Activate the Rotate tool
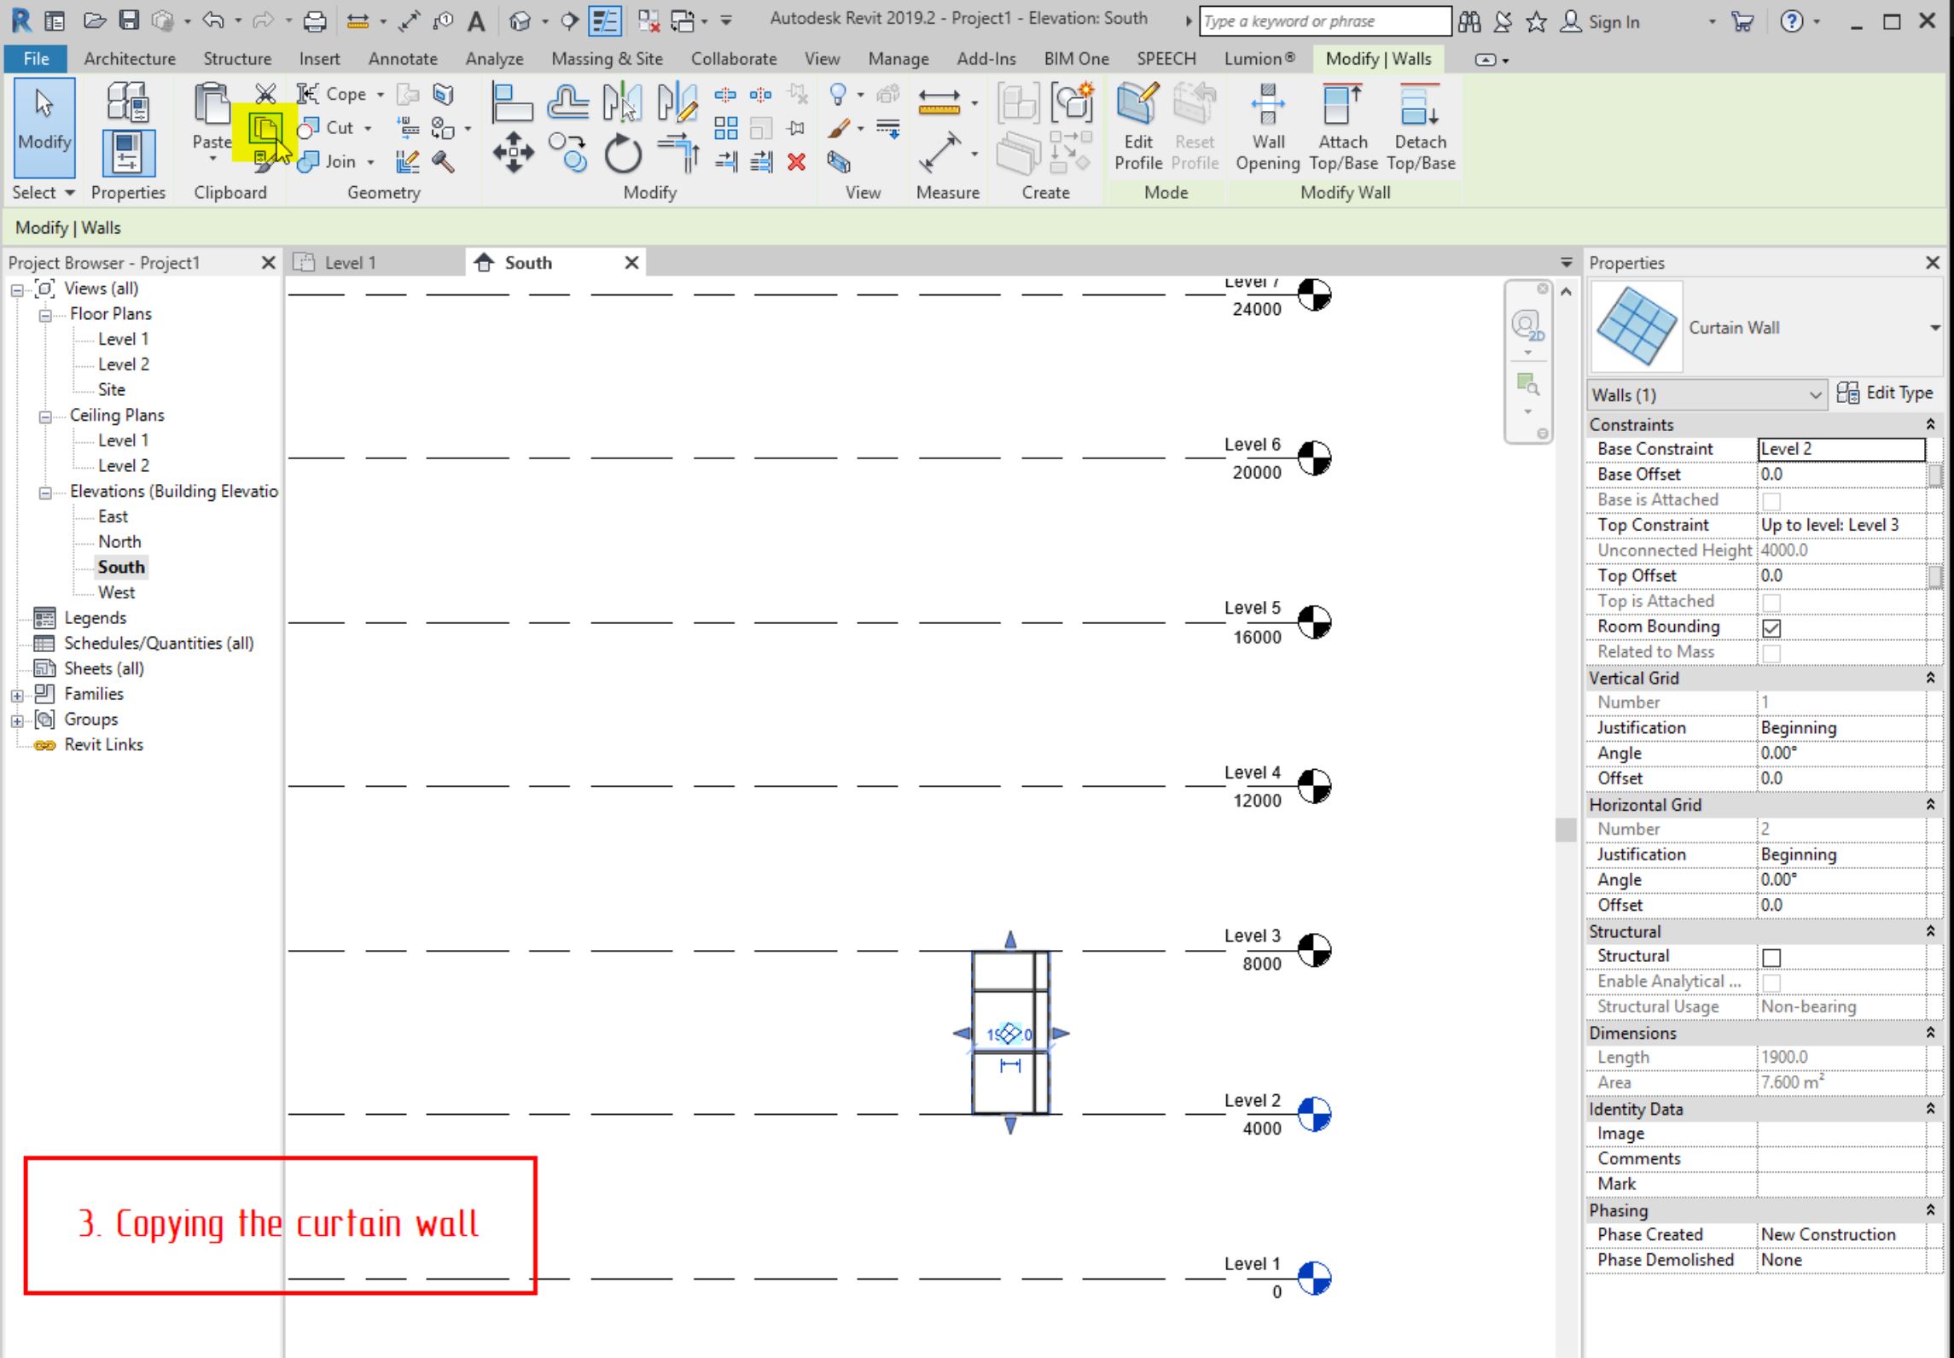This screenshot has height=1358, width=1954. (622, 154)
